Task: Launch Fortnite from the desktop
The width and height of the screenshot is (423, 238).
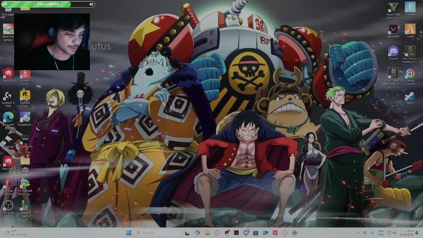Action: pos(410,9)
